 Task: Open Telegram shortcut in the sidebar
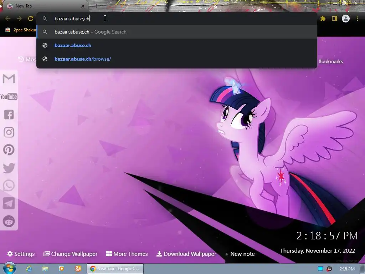[x=9, y=203]
